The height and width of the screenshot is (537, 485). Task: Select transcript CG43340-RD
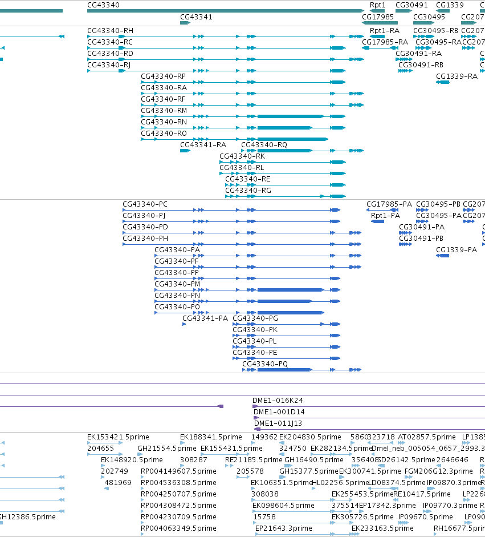coord(110,54)
